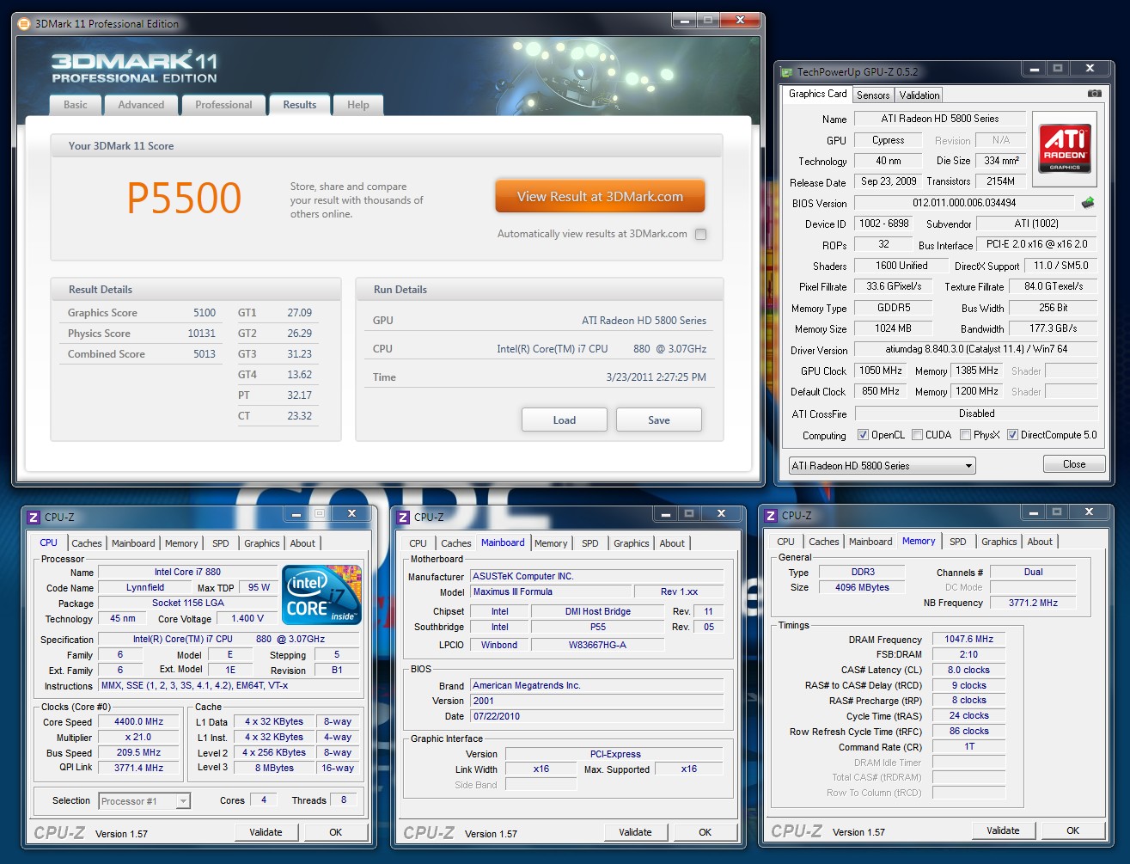Click the CAS# Latency 8.0 clocks value
The image size is (1130, 864).
tap(969, 671)
